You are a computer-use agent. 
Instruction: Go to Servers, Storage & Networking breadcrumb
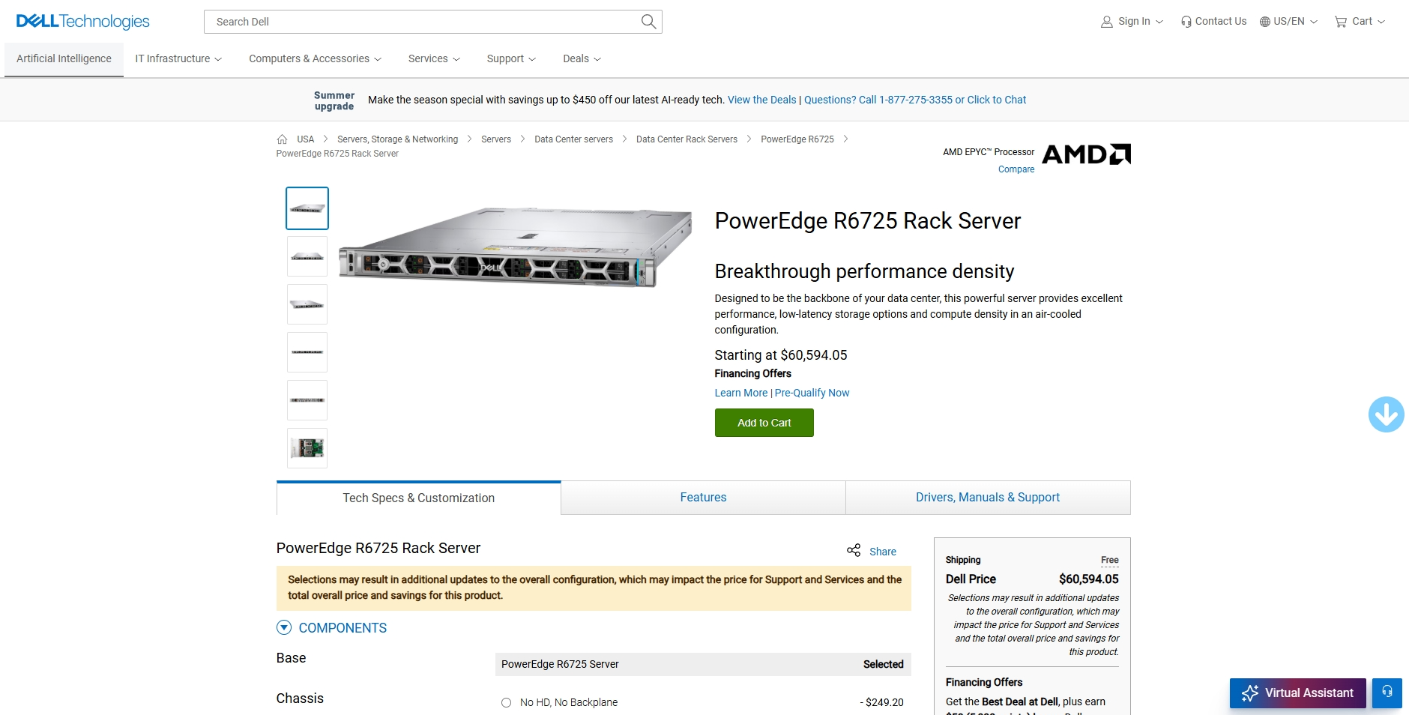(x=397, y=139)
